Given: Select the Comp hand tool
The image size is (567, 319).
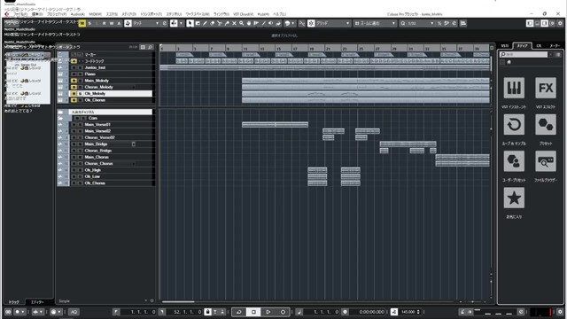Looking at the screenshot, I should 249,23.
